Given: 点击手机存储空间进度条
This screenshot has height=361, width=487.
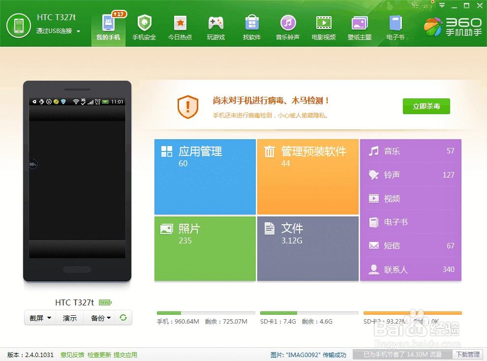Looking at the screenshot, I should click(206, 312).
